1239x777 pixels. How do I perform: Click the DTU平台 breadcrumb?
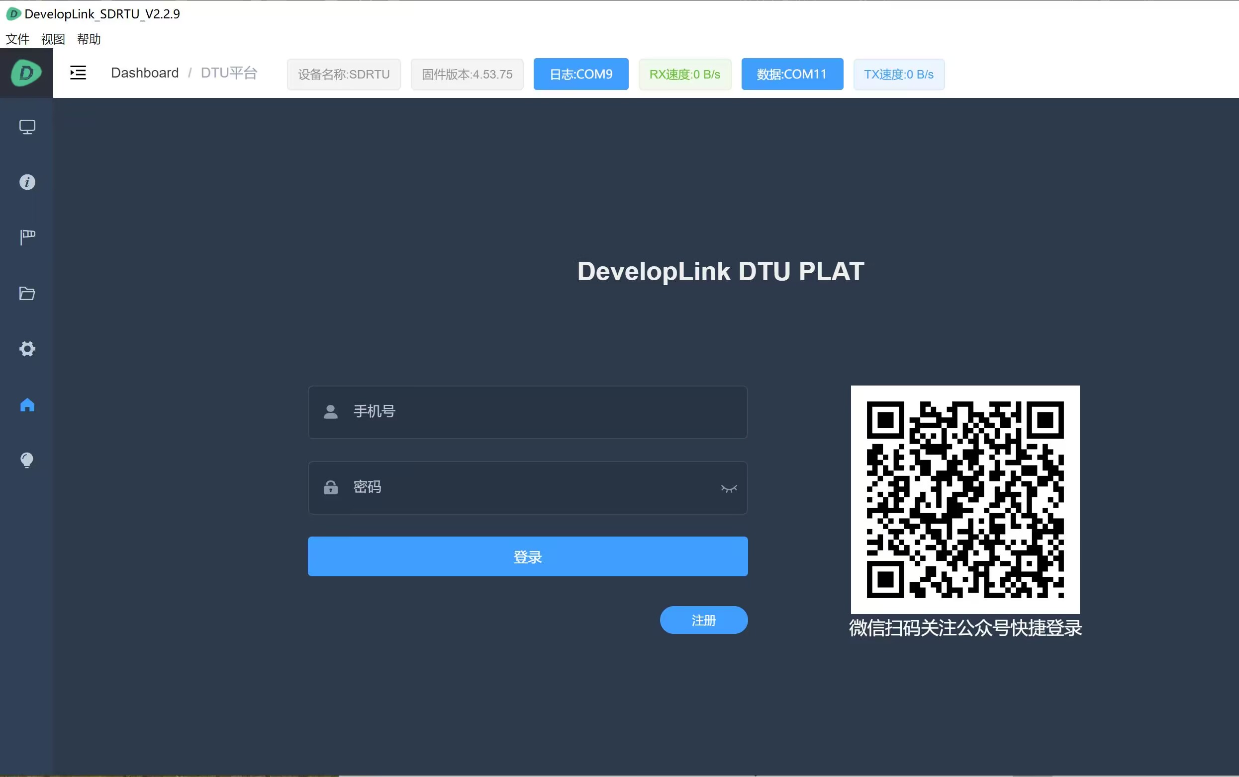pos(229,73)
